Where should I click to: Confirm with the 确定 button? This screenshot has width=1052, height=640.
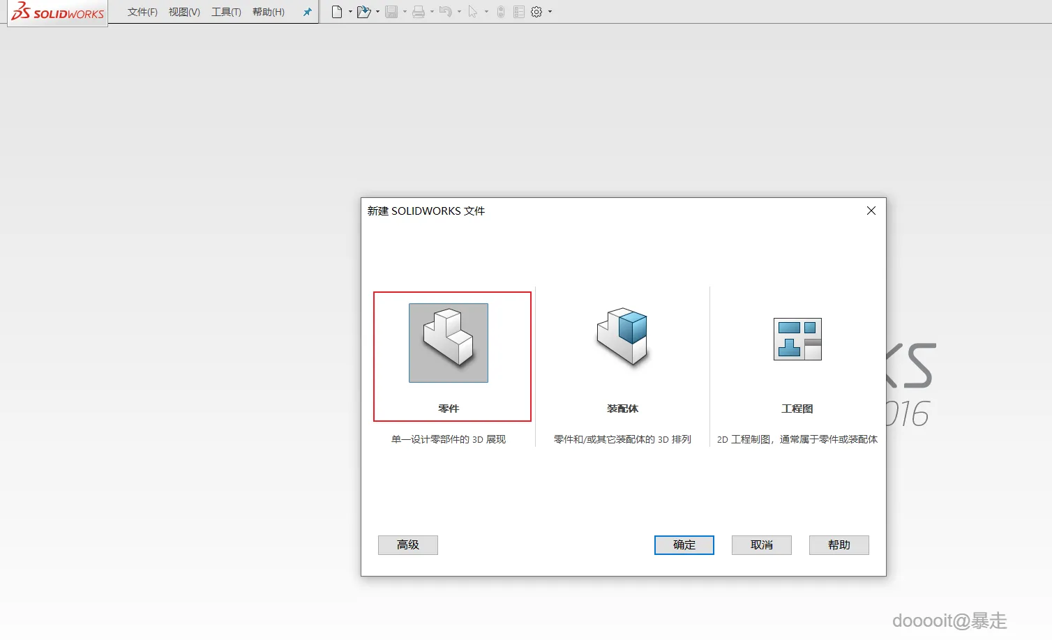684,545
